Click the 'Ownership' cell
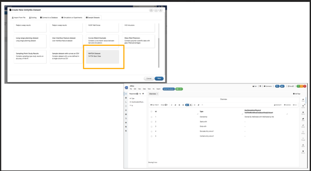311x171 pixels. click(203, 117)
